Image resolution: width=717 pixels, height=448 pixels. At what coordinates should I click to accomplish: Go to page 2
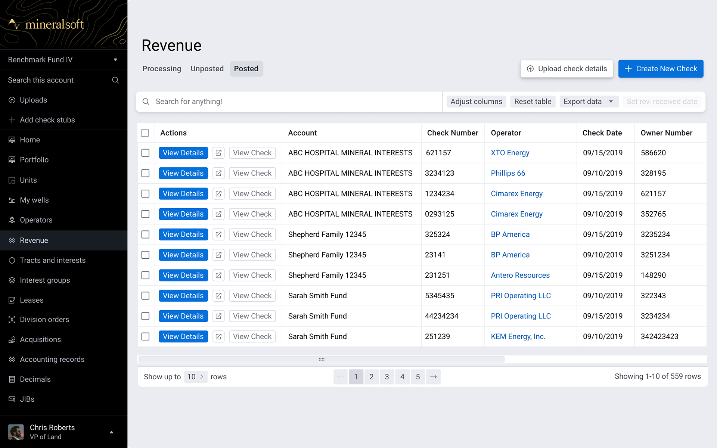pyautogui.click(x=371, y=377)
